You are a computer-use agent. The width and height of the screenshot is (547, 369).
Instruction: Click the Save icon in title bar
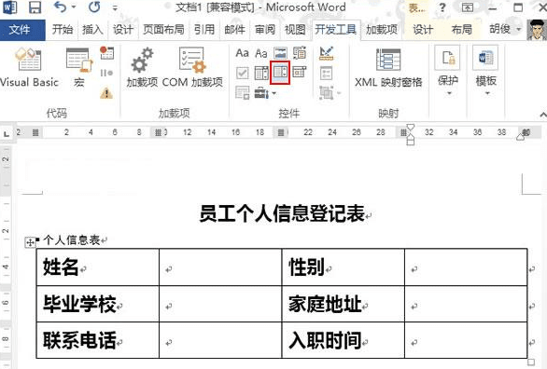(x=35, y=7)
